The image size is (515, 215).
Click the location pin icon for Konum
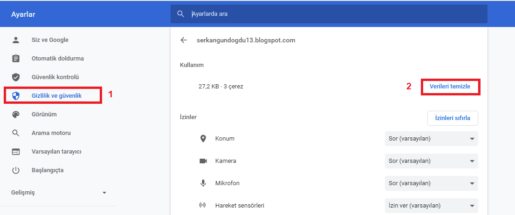pyautogui.click(x=203, y=139)
